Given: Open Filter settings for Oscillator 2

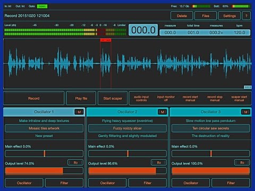Looking at the screenshot, I should tap(147, 183).
